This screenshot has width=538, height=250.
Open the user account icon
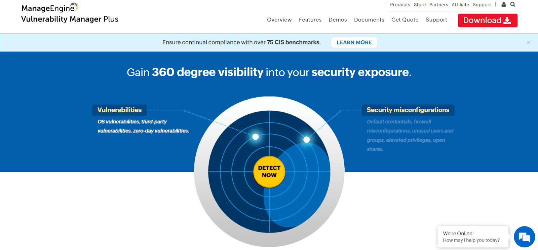[x=504, y=4]
